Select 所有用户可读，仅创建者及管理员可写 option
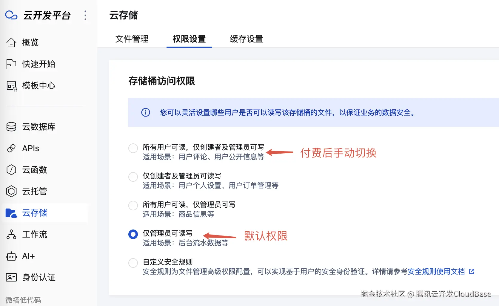 pos(133,148)
